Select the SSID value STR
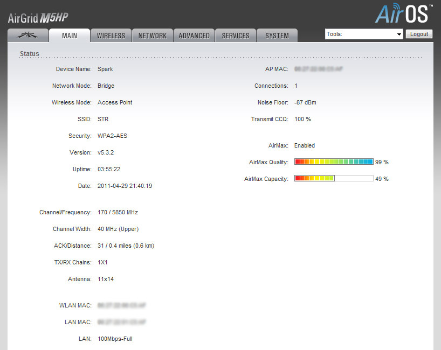Screen dimensions: 441x350 (103, 119)
